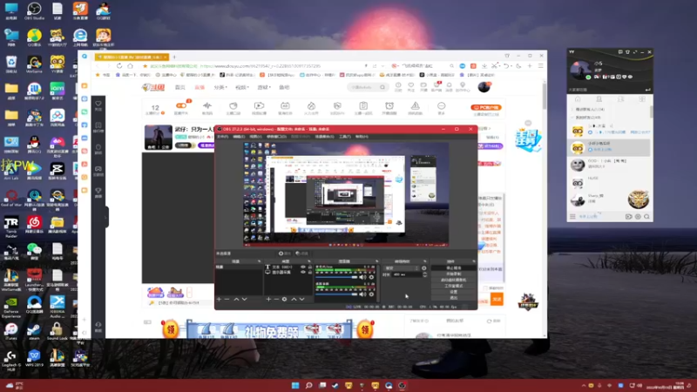Move the OBS scene down with the down arrow
The image size is (697, 392).
coord(245,299)
